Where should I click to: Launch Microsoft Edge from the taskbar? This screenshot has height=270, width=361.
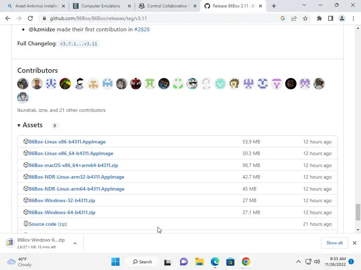(x=215, y=262)
